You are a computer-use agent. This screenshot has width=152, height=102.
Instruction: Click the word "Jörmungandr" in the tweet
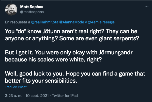tap(116, 53)
